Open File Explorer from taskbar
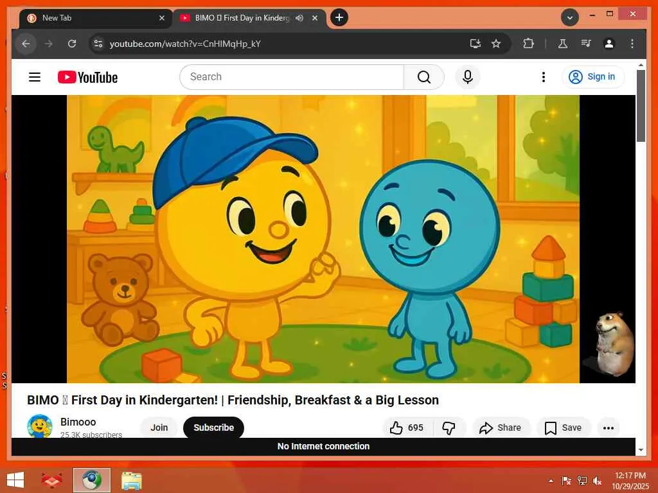Viewport: 658px width, 493px height. tap(131, 480)
